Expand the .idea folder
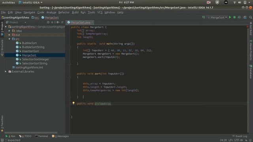The height and width of the screenshot is (142, 253). [x=9, y=31]
